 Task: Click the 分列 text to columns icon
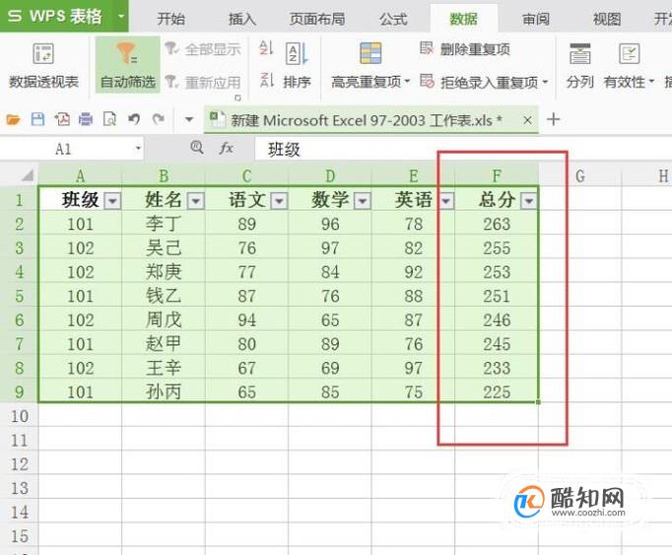click(579, 53)
